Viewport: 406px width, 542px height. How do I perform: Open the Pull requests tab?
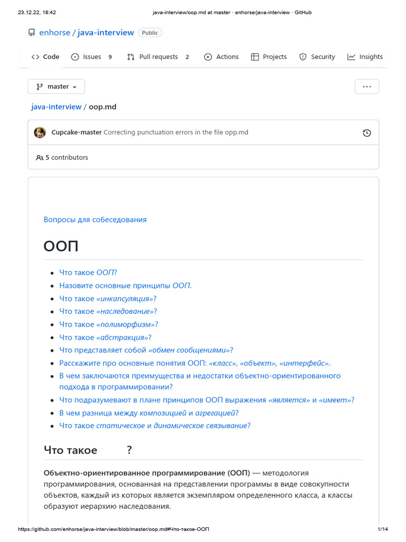[x=158, y=57]
